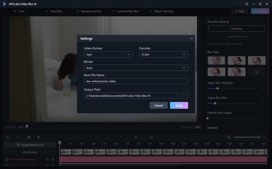Viewport: 272px width, 169px height.
Task: Toggle Free Face Selection 1 checkbox
Action: (7, 159)
